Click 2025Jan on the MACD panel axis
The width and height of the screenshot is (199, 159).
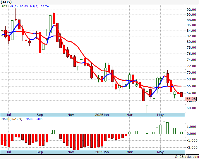[102, 152]
